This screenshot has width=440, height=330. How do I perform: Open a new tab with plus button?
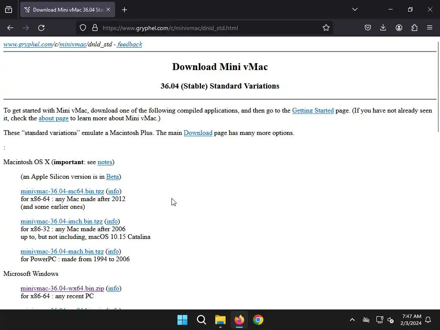[125, 10]
